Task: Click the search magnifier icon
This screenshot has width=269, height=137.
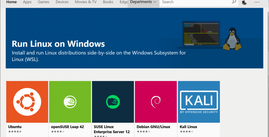Action: [234, 2]
